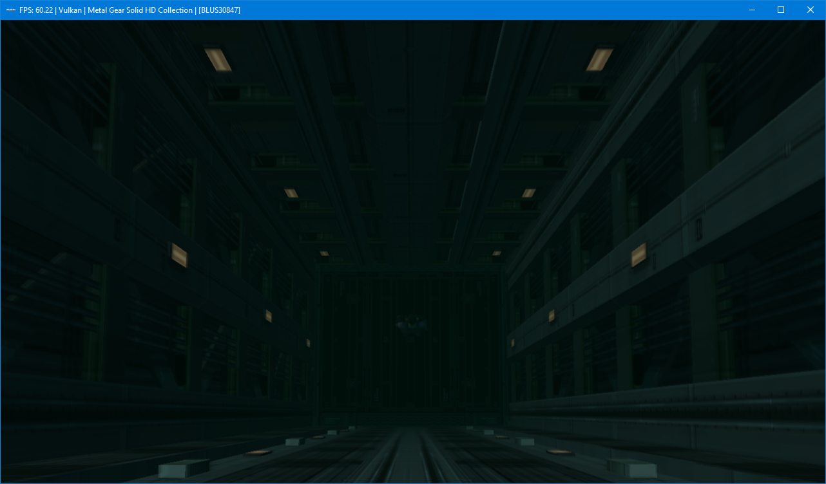Minimize the Metal Gear Solid game window
This screenshot has width=826, height=484.
tap(751, 10)
